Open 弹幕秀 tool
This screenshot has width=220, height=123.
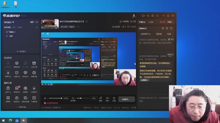(x=8, y=99)
